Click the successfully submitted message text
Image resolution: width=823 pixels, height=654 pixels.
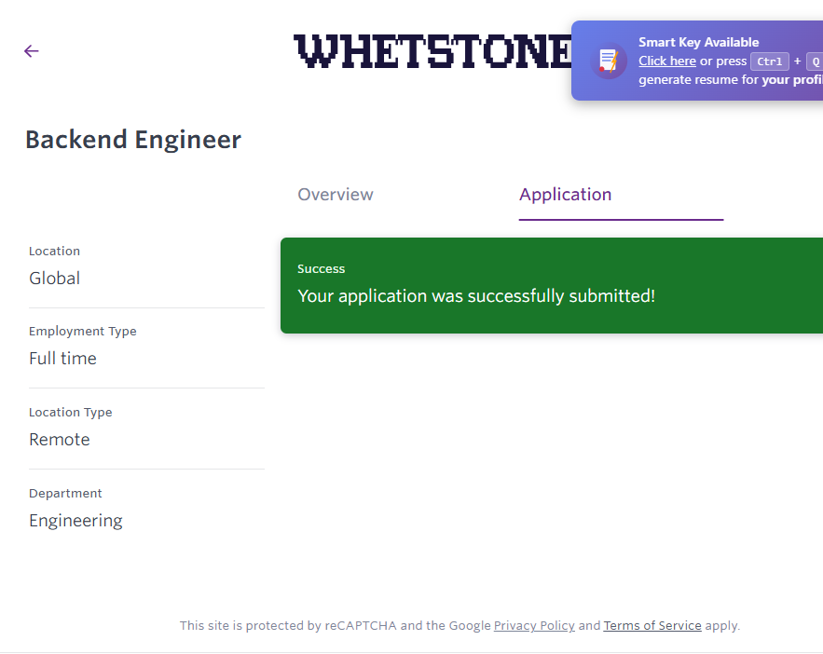476,296
